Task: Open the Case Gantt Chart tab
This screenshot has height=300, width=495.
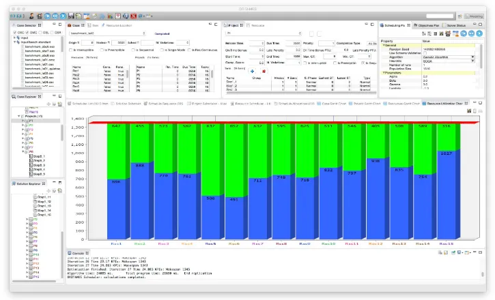Action: (x=331, y=104)
